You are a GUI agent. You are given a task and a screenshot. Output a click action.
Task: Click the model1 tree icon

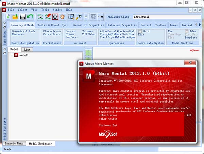pos(16,55)
